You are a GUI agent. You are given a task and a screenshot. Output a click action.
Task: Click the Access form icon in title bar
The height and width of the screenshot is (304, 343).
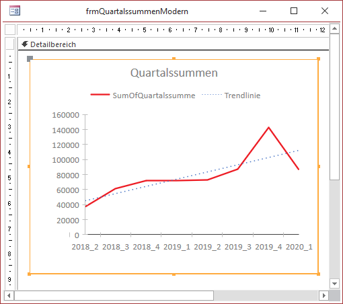pos(15,11)
